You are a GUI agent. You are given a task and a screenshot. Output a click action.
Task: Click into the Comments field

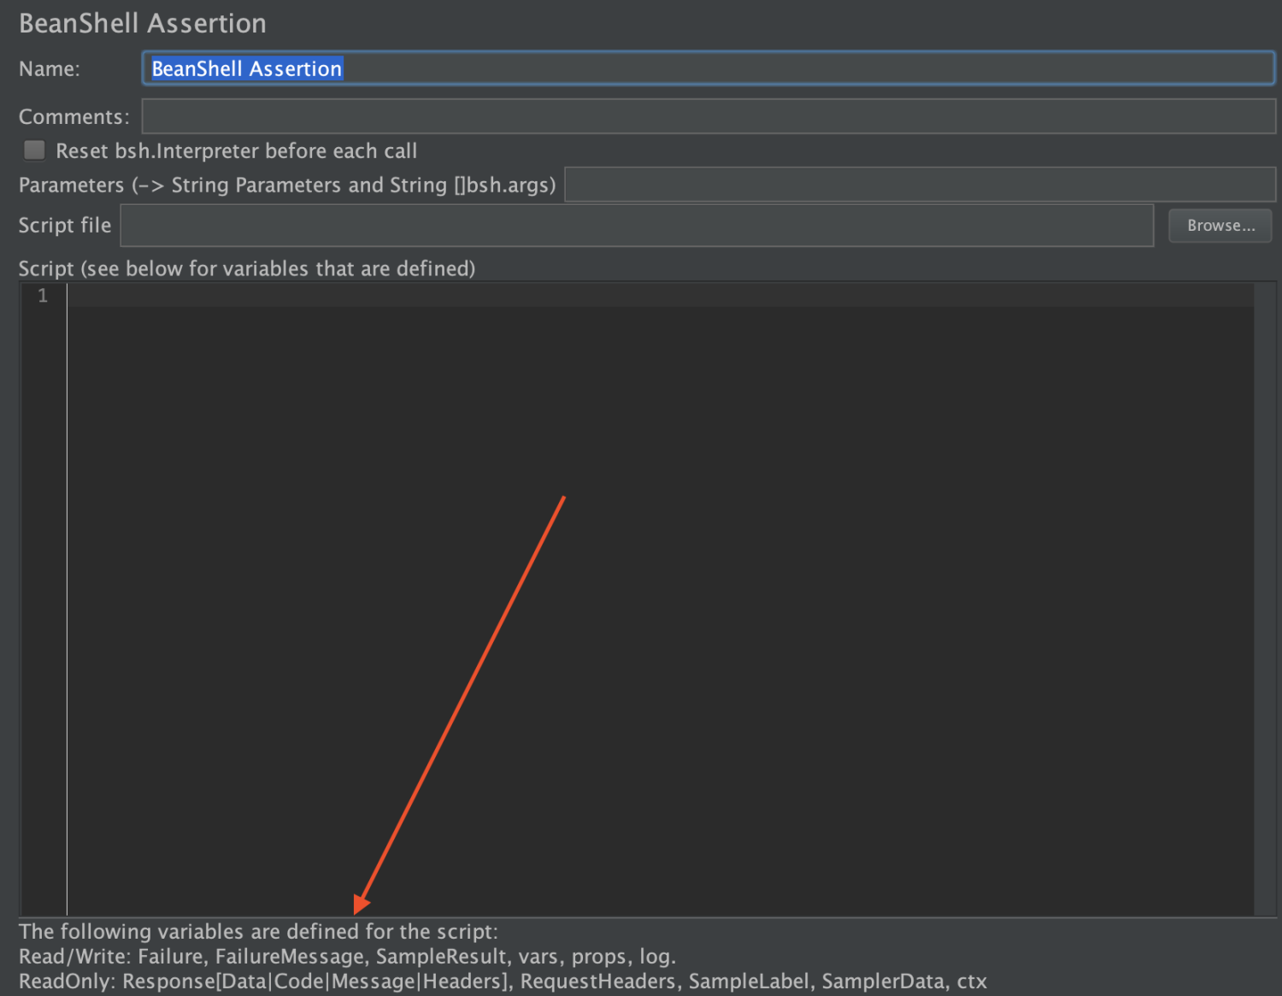click(709, 116)
